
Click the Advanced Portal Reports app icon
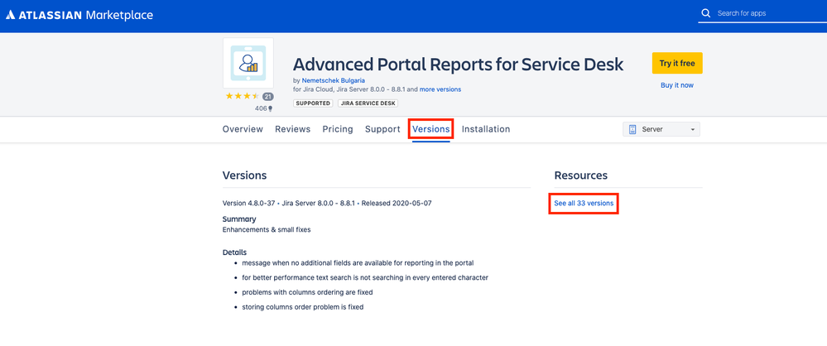[x=248, y=63]
